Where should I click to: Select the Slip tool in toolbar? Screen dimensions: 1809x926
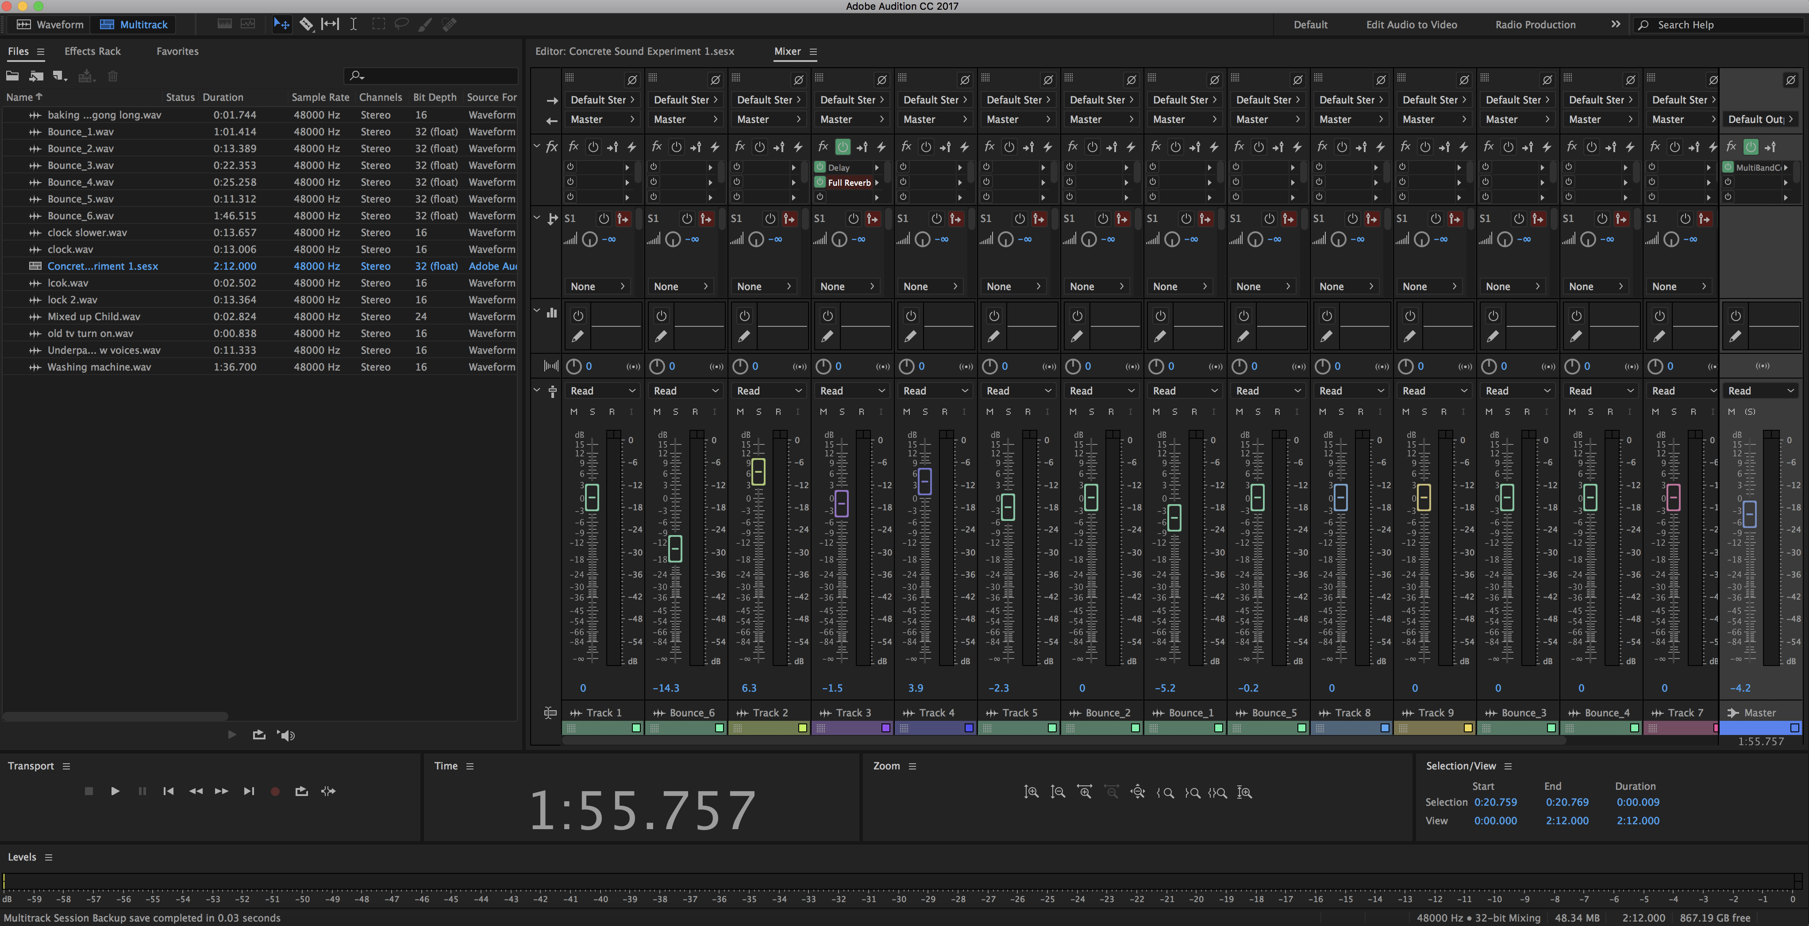330,25
